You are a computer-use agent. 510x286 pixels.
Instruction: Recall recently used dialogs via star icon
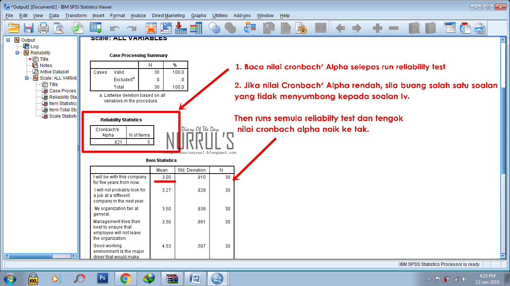coord(151,28)
